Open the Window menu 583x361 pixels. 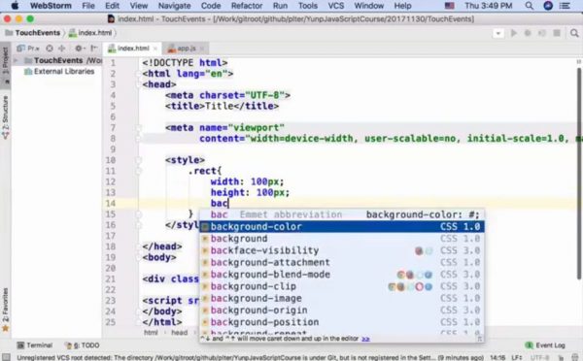click(369, 6)
